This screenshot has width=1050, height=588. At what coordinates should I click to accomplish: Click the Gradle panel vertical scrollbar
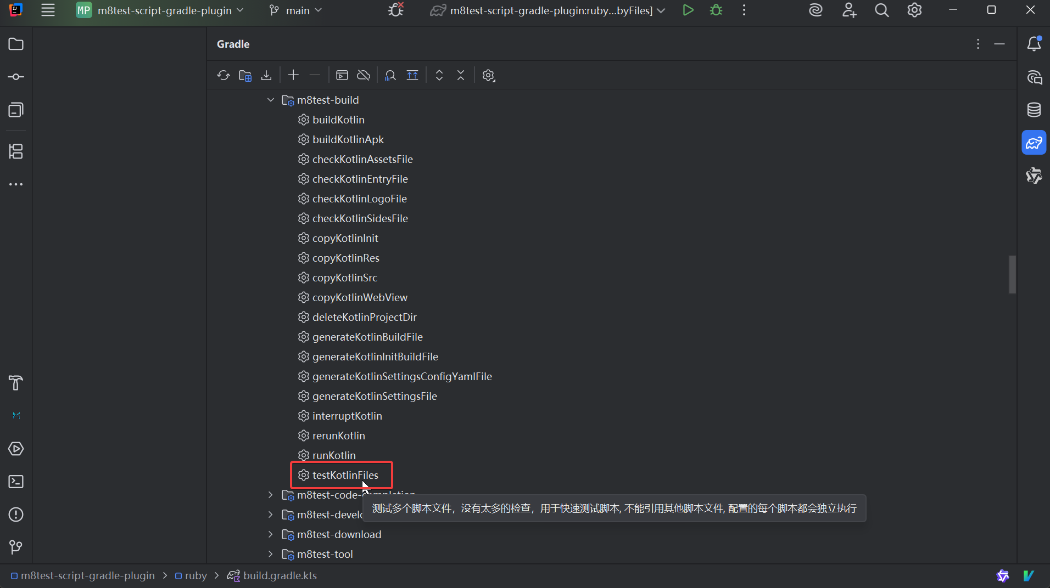coord(1012,274)
